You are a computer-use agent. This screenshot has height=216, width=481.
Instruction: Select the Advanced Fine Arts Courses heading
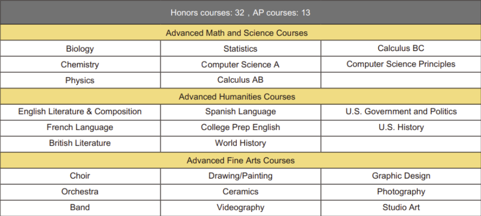pyautogui.click(x=240, y=160)
